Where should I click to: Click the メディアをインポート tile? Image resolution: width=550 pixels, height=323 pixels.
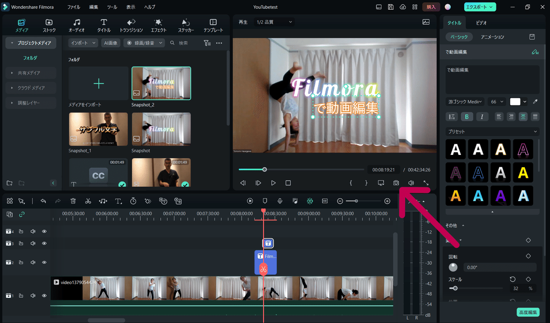(99, 83)
